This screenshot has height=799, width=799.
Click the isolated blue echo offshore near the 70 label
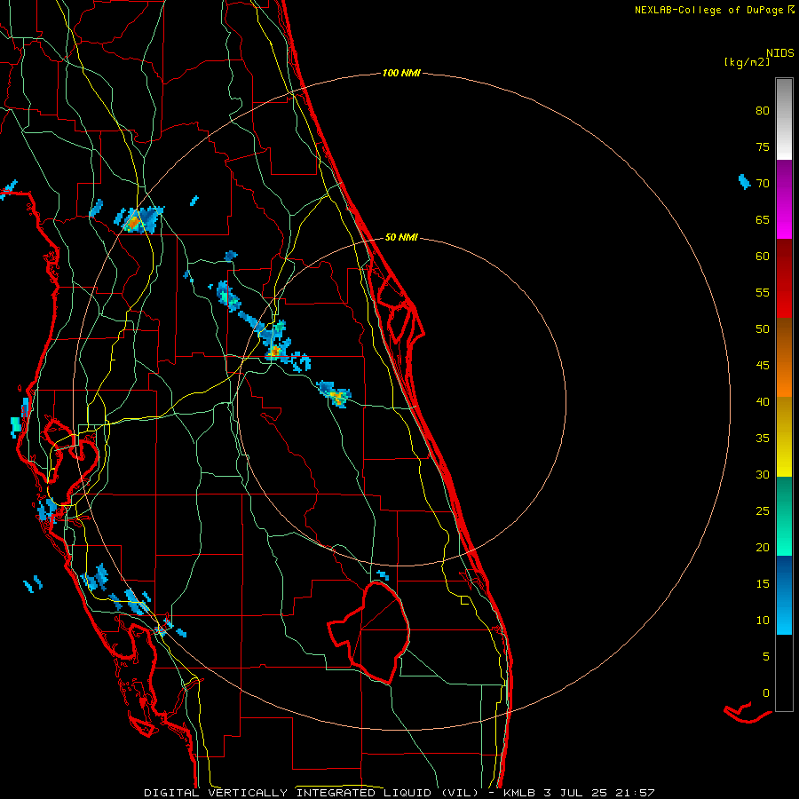745,181
